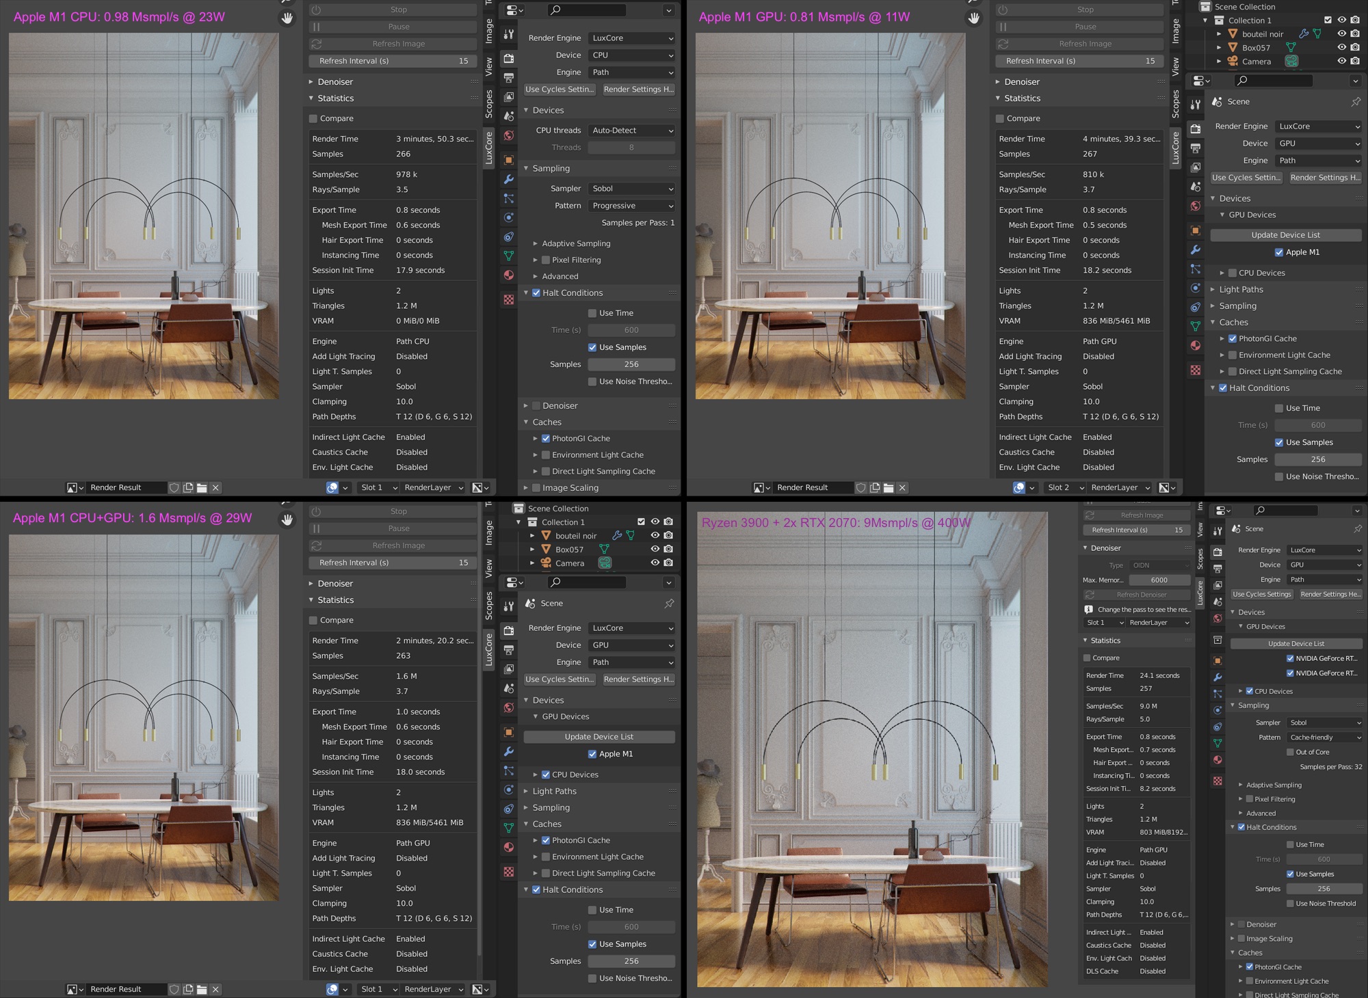Click fake-user shield icon in Apple M1 GPU footer
1368x998 pixels.
click(861, 487)
